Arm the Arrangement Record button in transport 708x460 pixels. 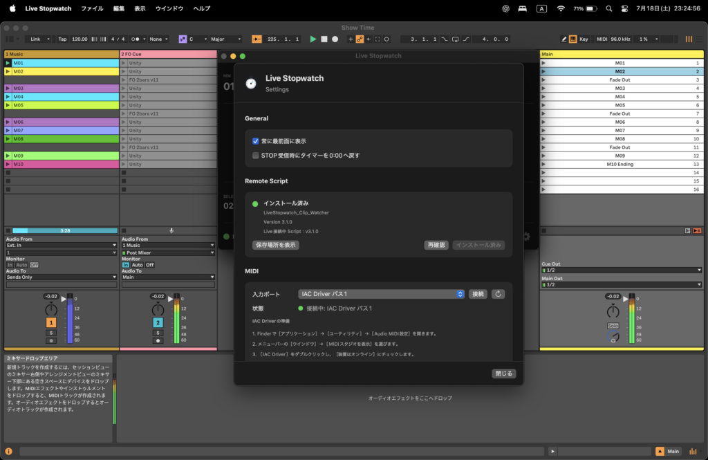pyautogui.click(x=335, y=39)
